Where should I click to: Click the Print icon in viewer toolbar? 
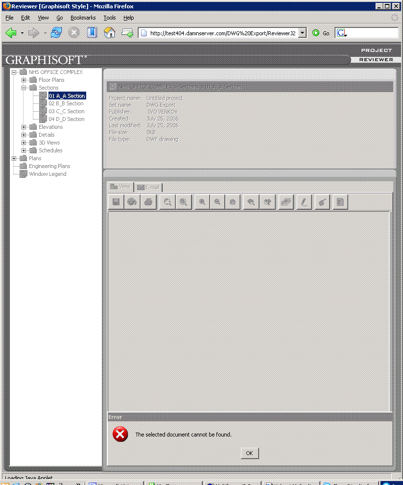tap(148, 202)
